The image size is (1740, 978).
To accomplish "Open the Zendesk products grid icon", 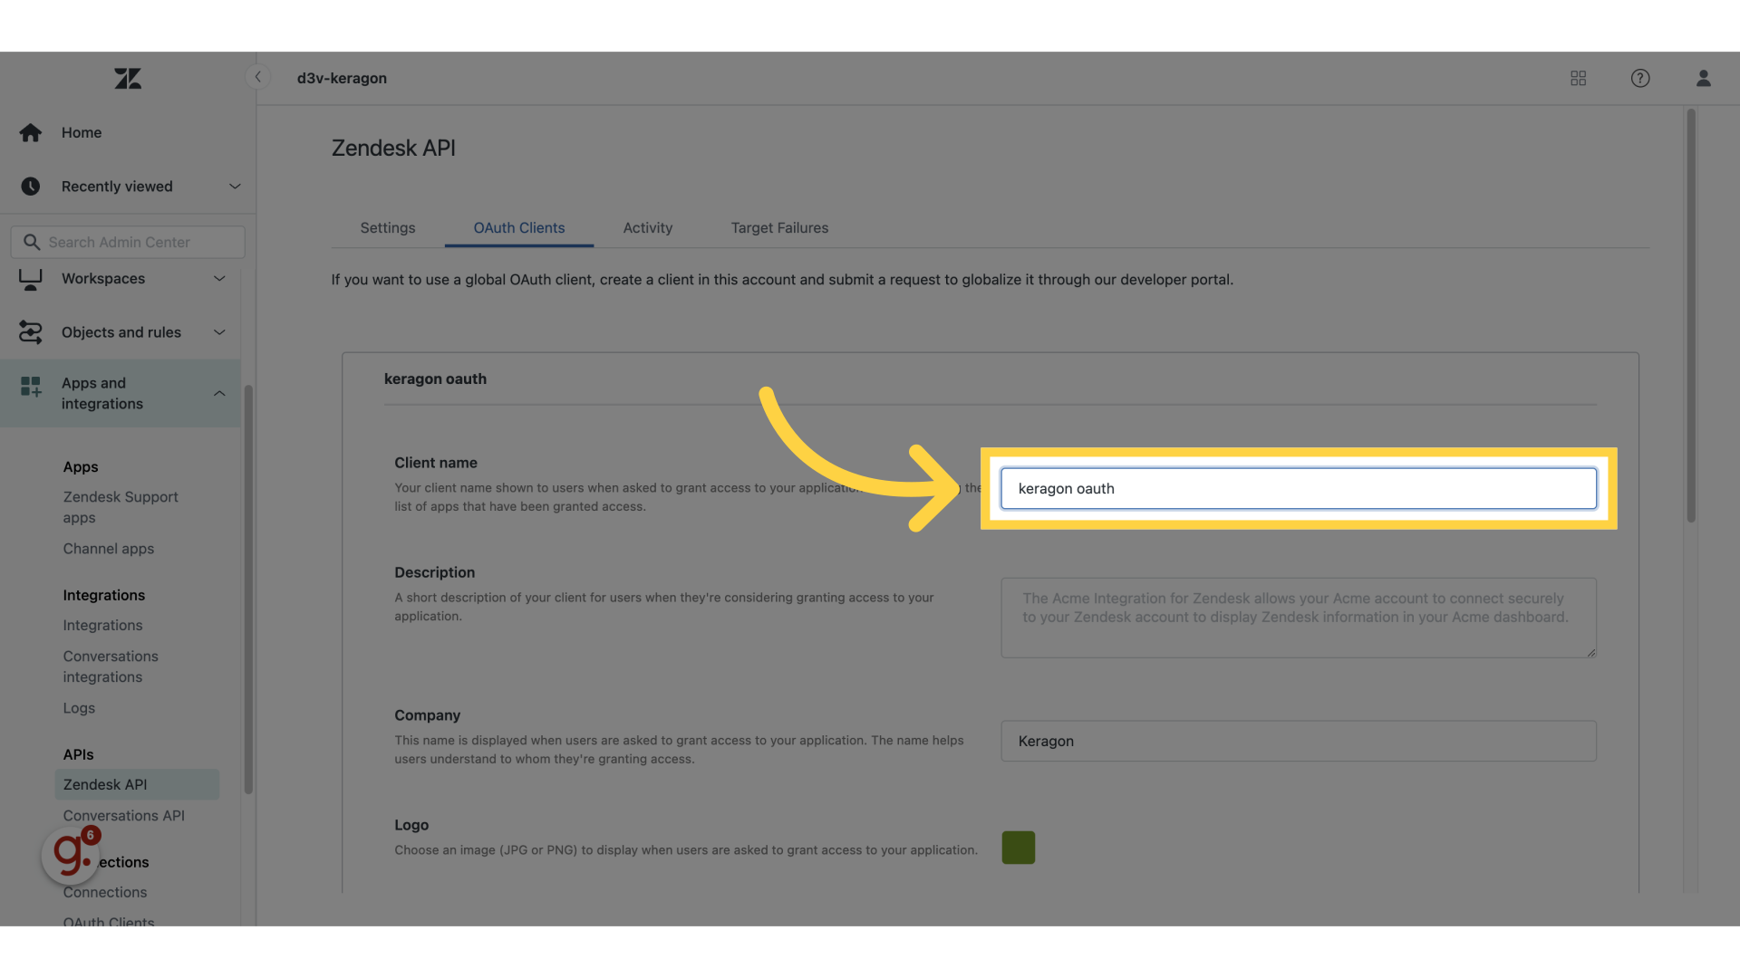I will pos(1578,79).
